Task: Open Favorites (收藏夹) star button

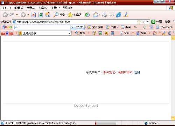Action: pyautogui.click(x=75, y=15)
